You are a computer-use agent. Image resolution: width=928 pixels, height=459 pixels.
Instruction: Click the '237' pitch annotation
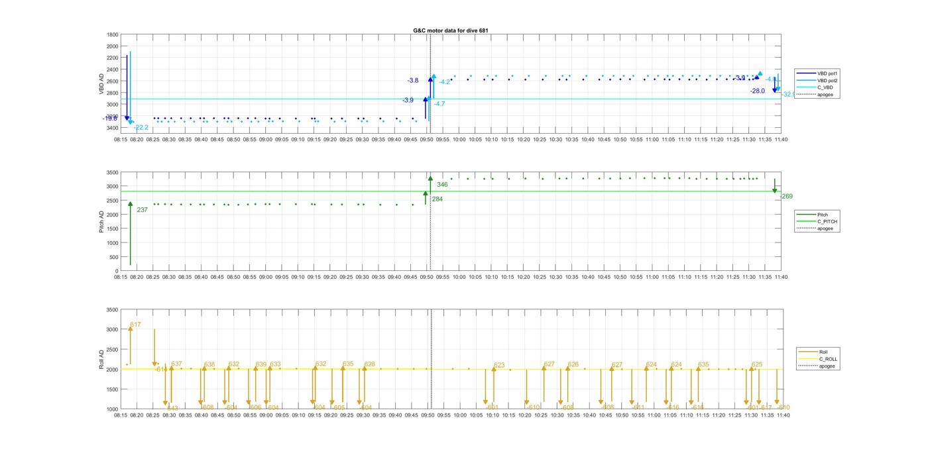click(142, 210)
